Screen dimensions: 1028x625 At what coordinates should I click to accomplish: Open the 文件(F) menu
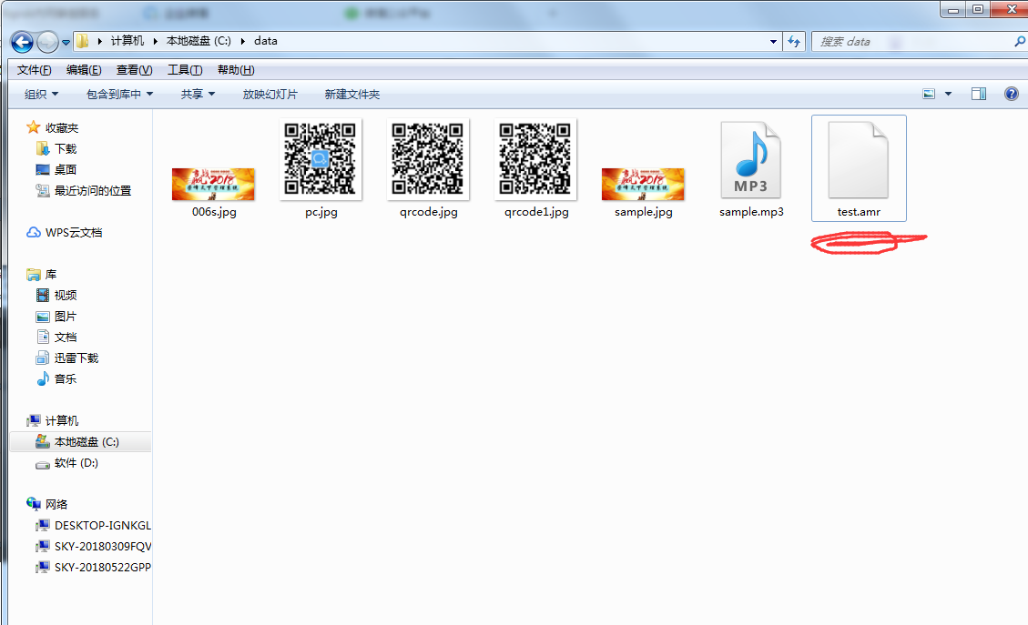point(34,70)
